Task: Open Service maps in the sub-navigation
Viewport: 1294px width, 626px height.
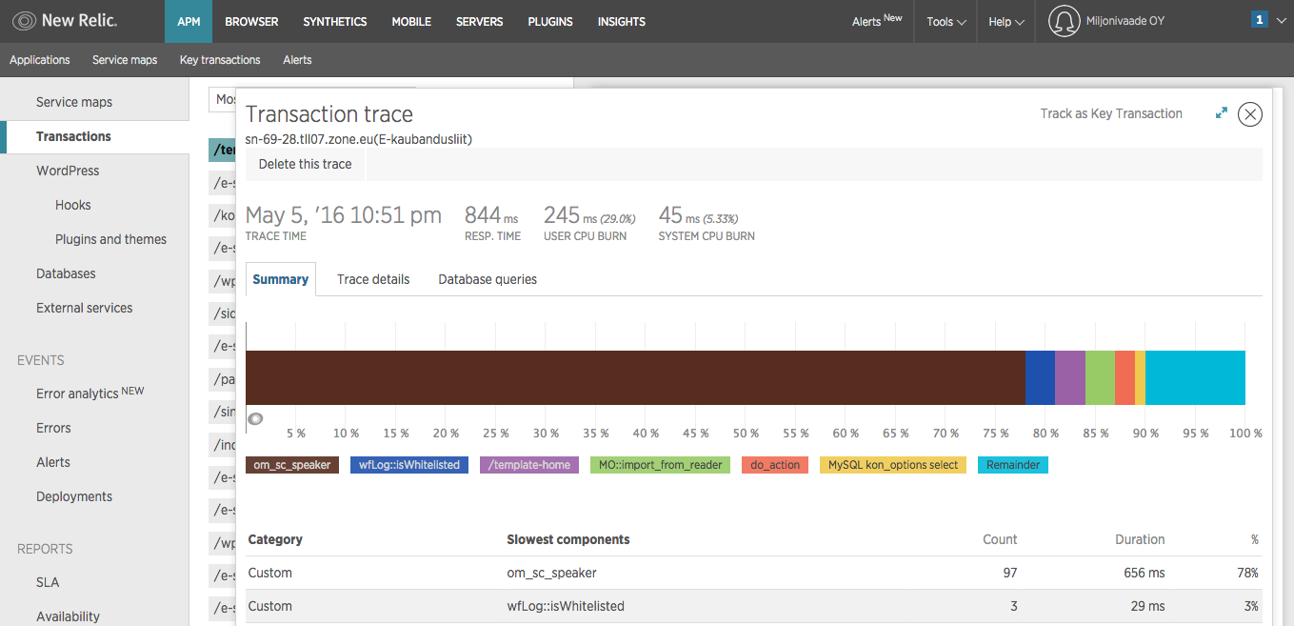Action: coord(125,59)
